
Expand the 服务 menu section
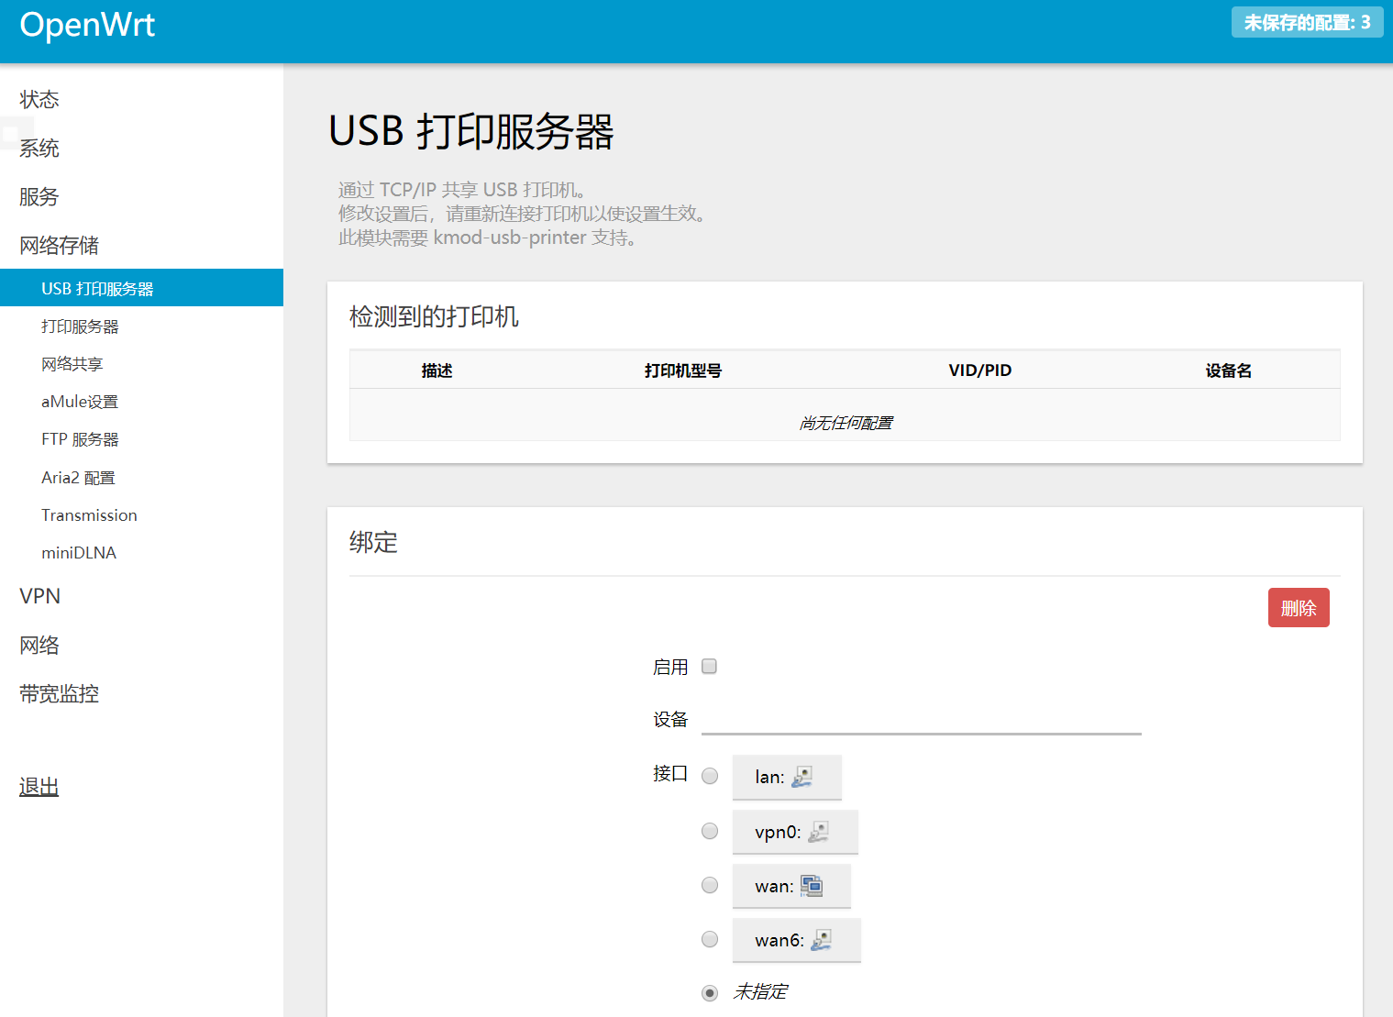(x=39, y=196)
